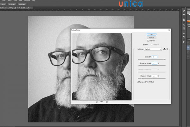This screenshot has height=127, width=190.
Task: Open the Settings Default dropdown
Action: point(153,49)
